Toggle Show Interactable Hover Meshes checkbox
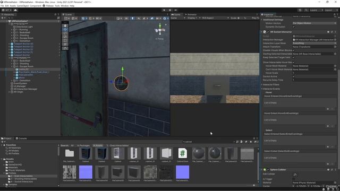This screenshot has height=191, width=340. tap(294, 63)
